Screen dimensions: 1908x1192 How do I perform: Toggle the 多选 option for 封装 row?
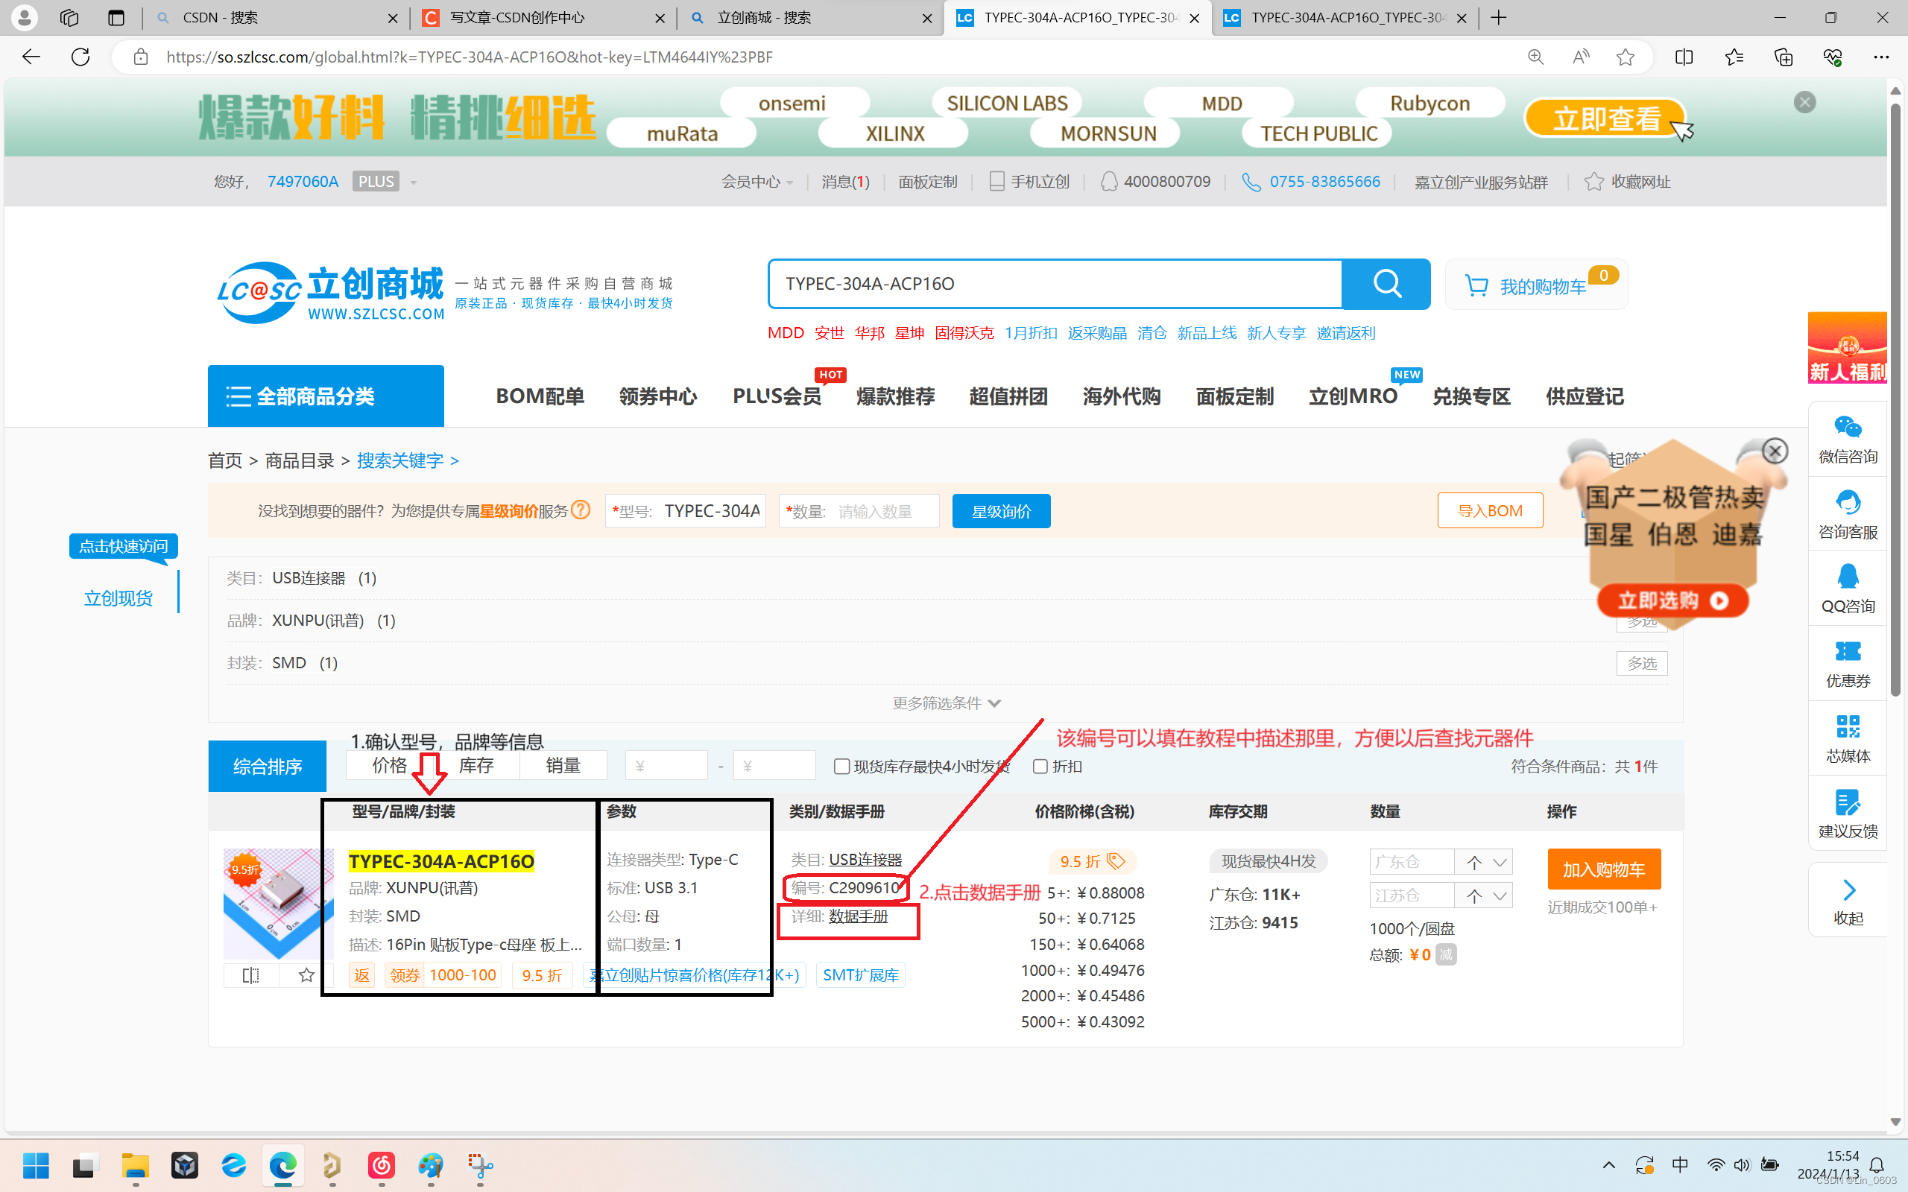(1641, 663)
